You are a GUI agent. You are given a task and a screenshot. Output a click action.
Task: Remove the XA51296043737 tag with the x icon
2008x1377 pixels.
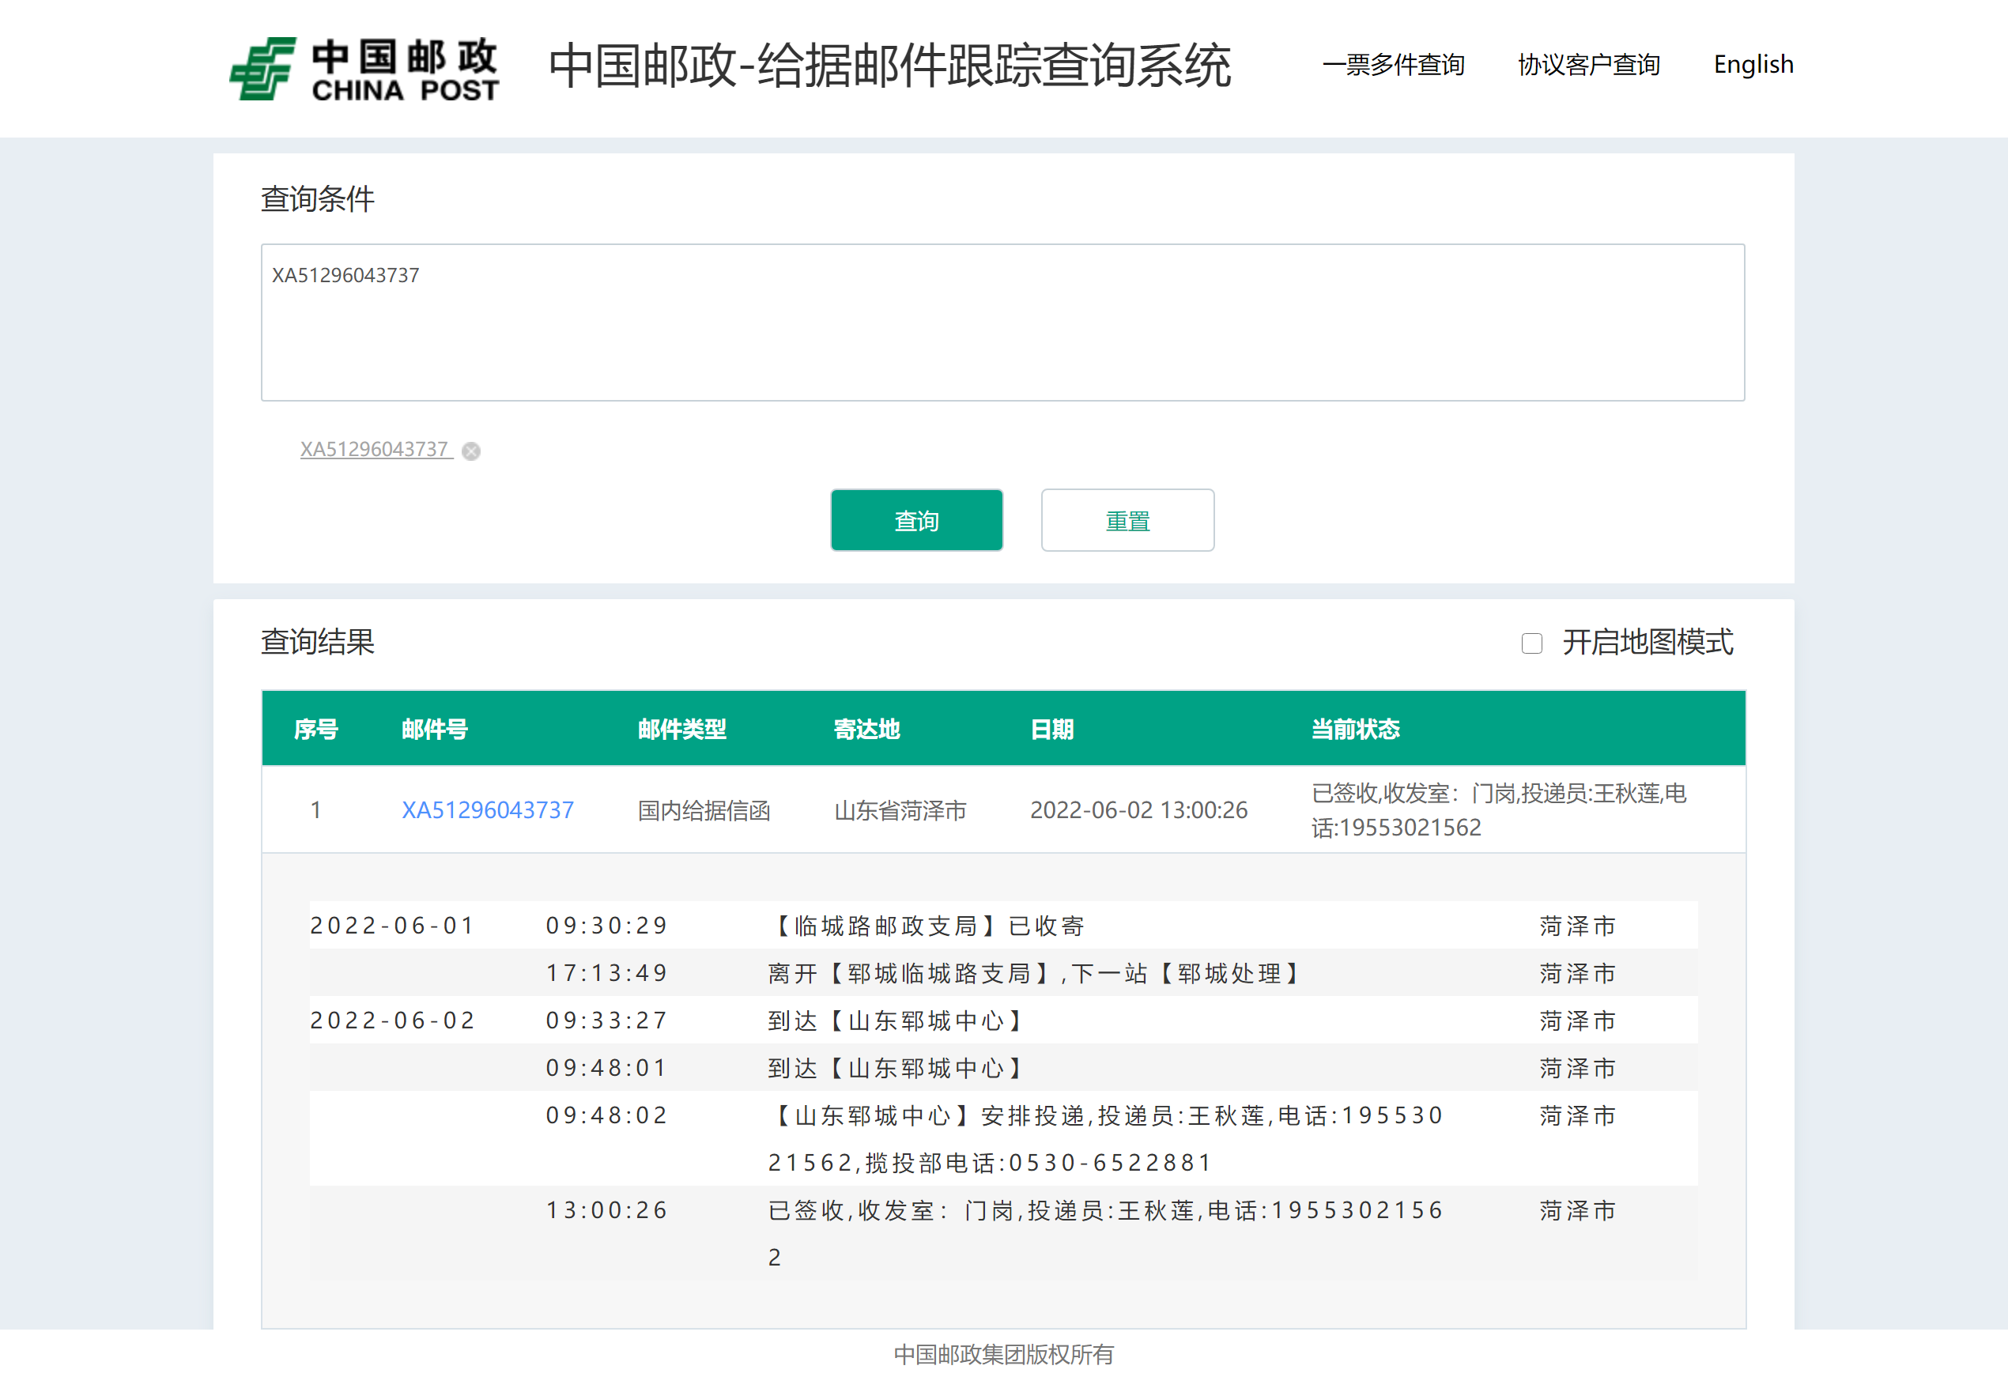471,451
